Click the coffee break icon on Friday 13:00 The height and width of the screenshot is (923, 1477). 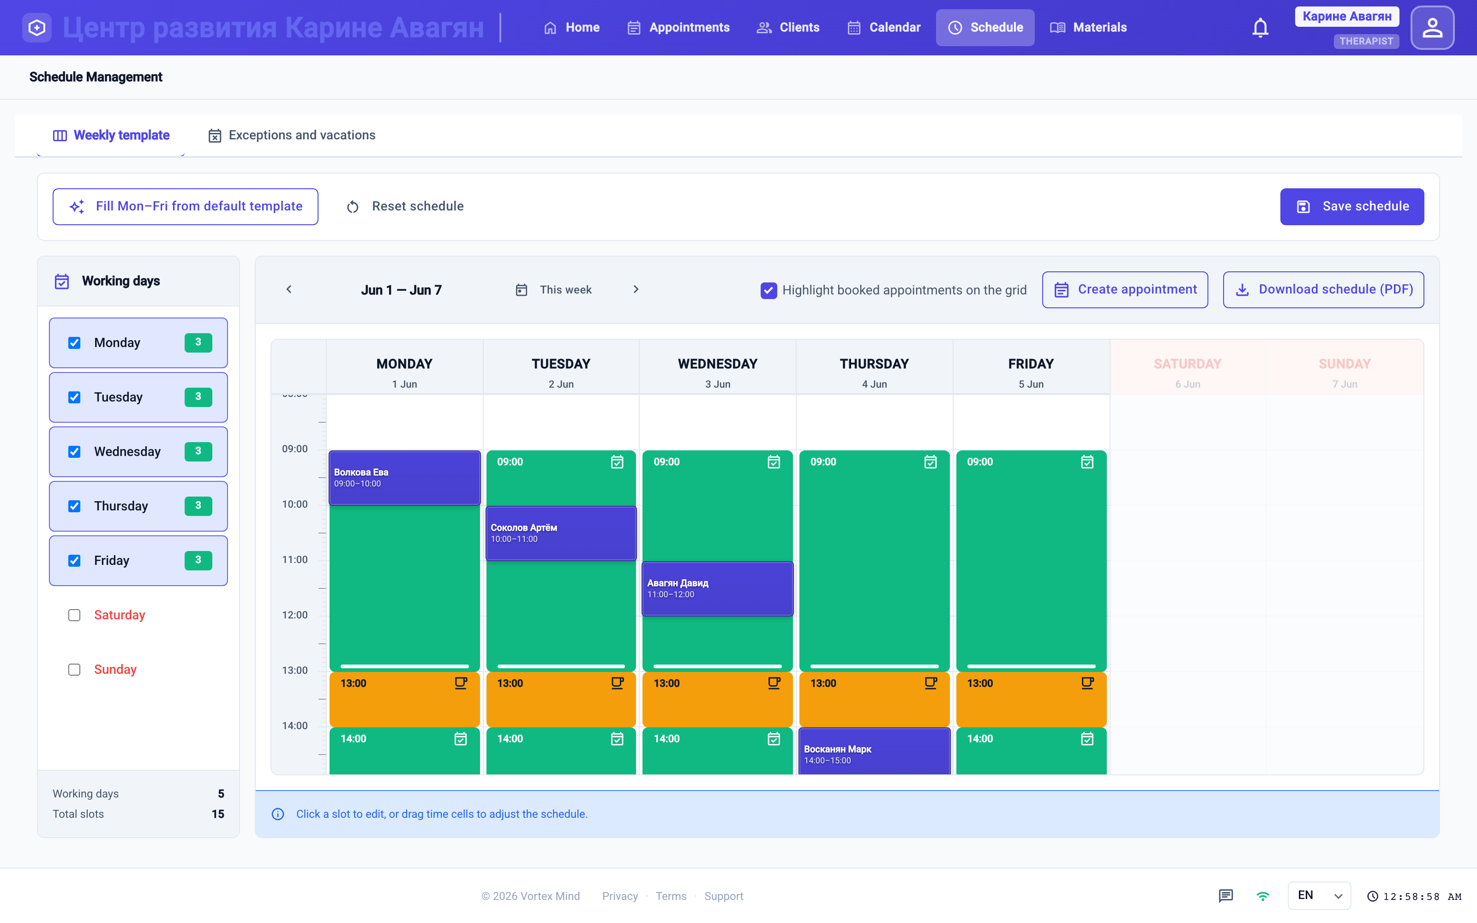1087,683
